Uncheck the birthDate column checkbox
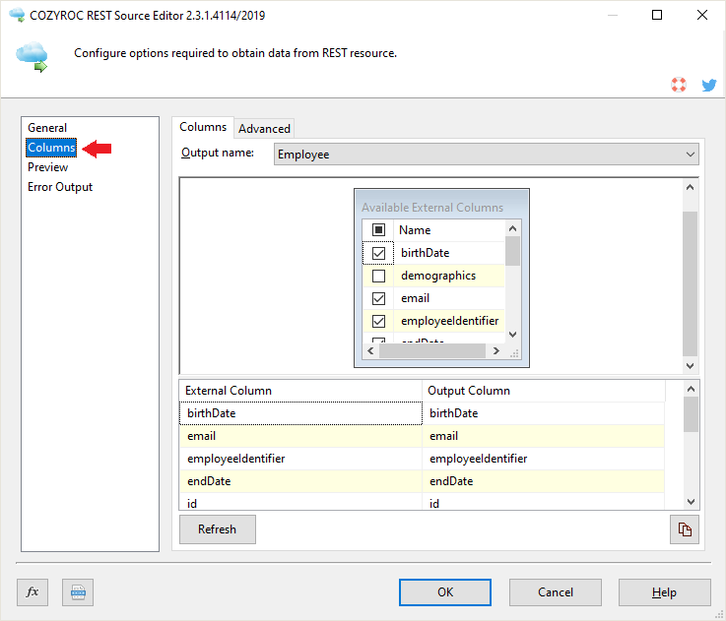This screenshot has height=621, width=726. tap(379, 253)
